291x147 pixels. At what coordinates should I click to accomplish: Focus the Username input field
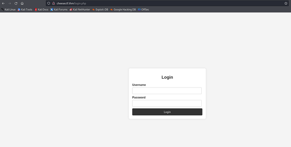[x=167, y=91]
